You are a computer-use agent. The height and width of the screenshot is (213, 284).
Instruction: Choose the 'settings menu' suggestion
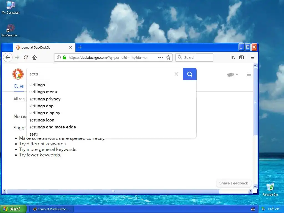[x=111, y=92]
